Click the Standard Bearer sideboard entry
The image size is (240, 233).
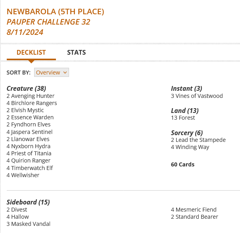197,217
